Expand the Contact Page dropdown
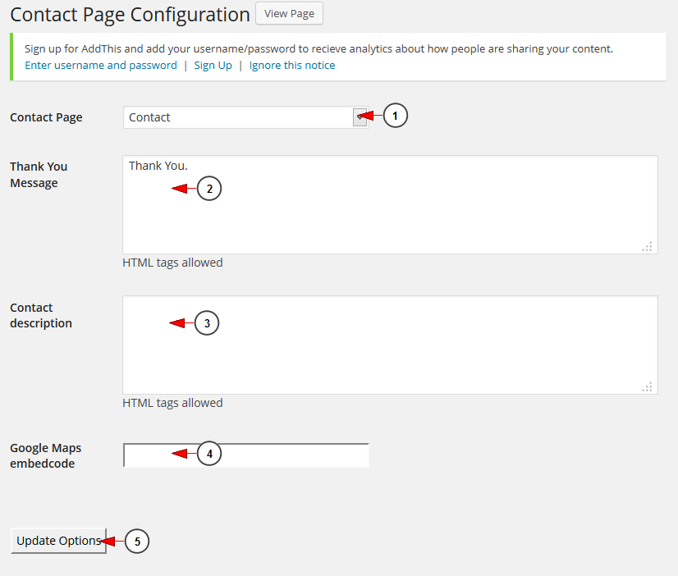The image size is (678, 576). (x=245, y=117)
